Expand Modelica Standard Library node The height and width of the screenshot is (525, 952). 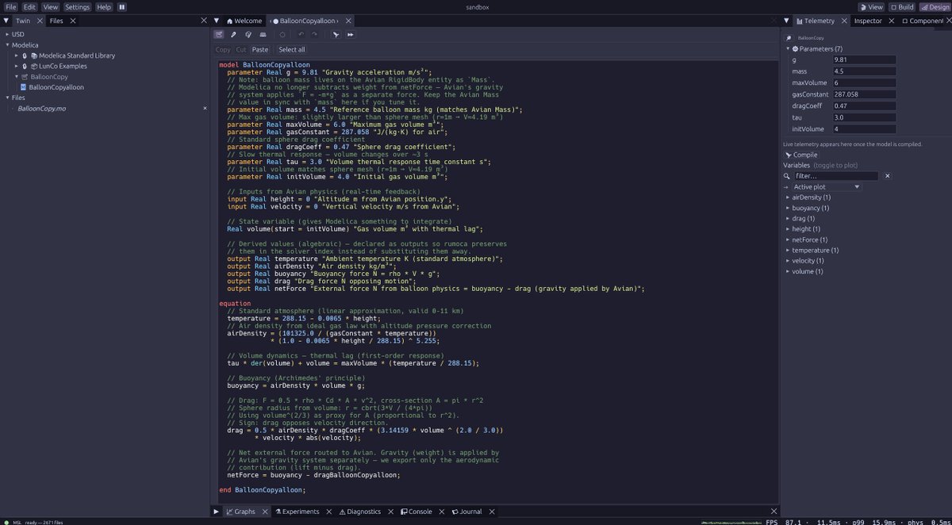(17, 56)
